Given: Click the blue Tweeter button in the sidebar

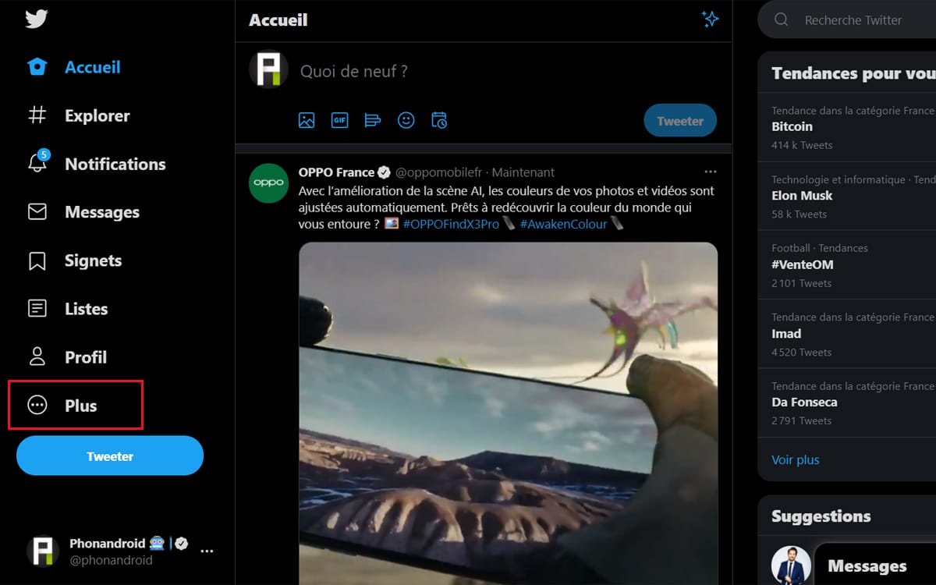Looking at the screenshot, I should tap(109, 456).
